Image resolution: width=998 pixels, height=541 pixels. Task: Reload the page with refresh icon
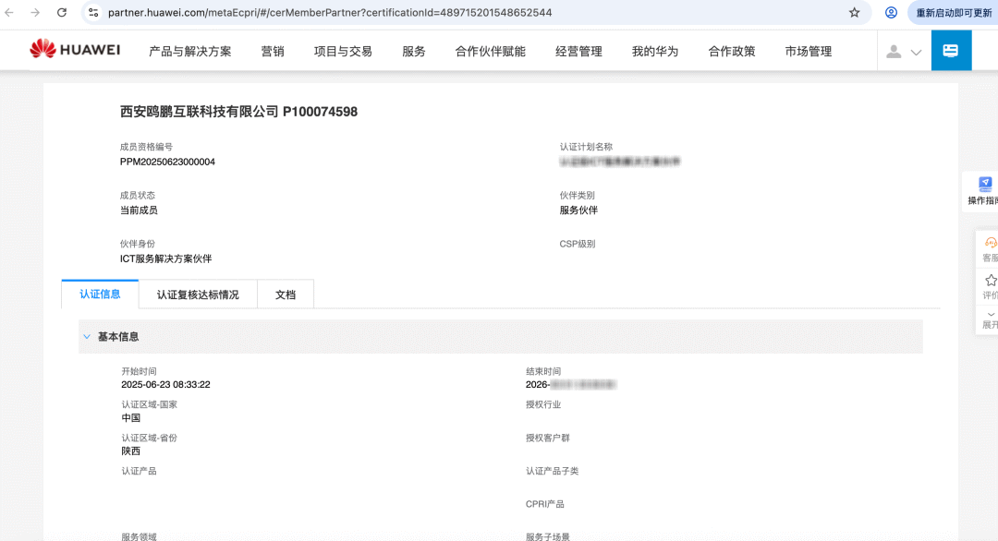(x=62, y=13)
